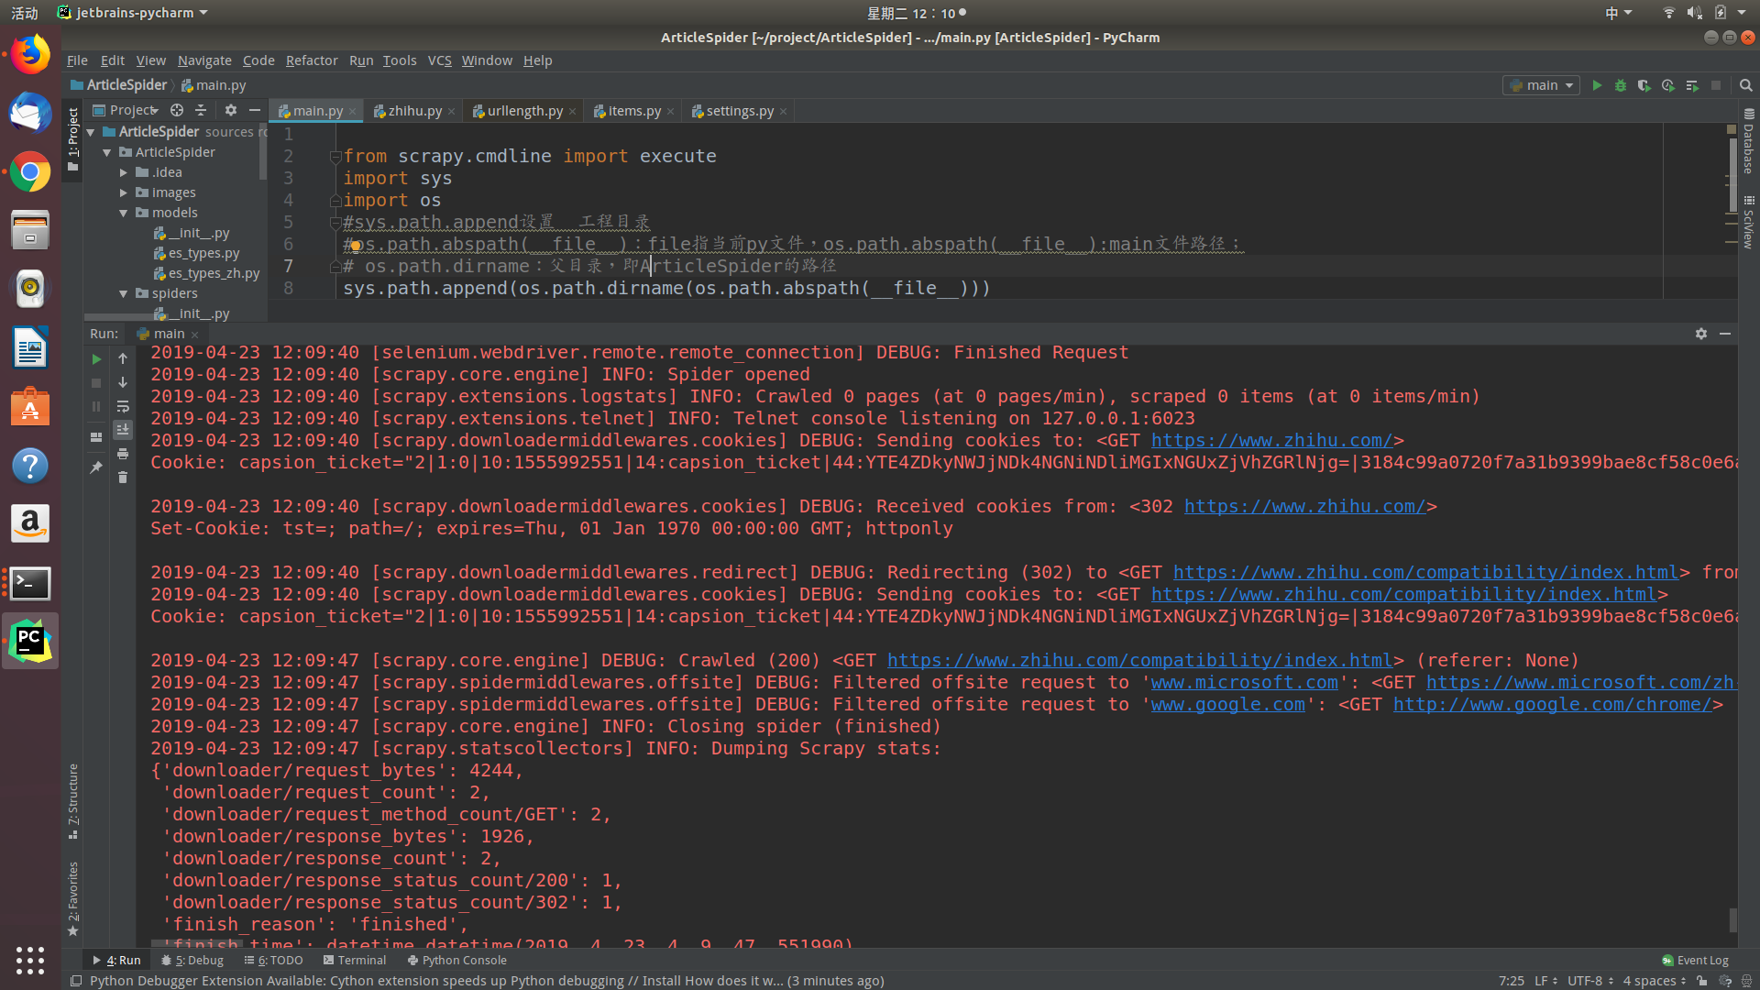Screen dimensions: 1760x990
Task: Open the Terminal tool window
Action: coord(355,960)
